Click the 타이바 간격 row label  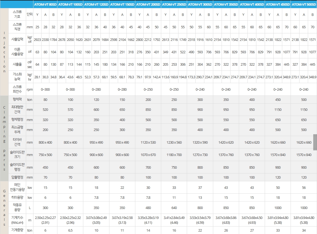(17, 142)
